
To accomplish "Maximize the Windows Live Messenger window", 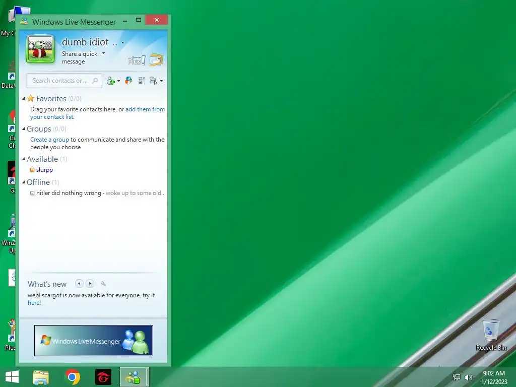I will click(139, 20).
